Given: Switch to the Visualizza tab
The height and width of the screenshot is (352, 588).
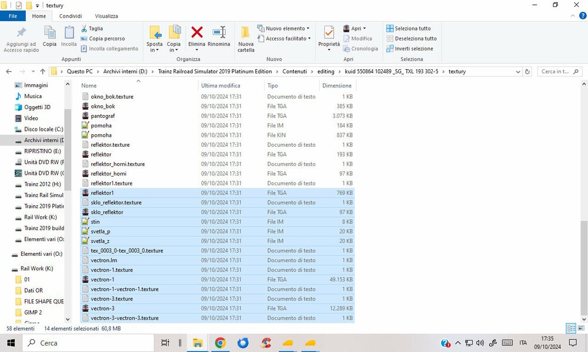Looking at the screenshot, I should (106, 16).
